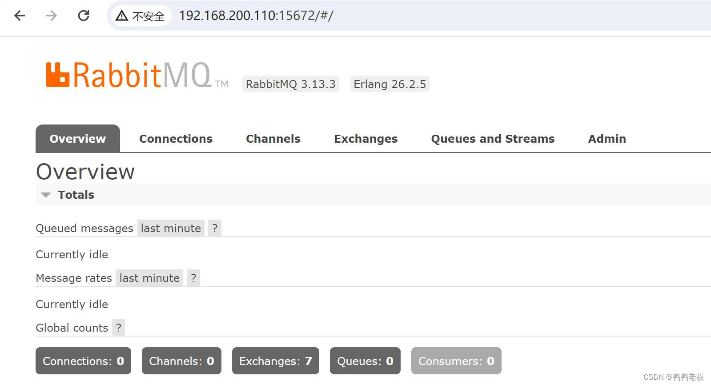Click 'Currently idle' under Message rates
The width and height of the screenshot is (711, 385).
tap(72, 304)
